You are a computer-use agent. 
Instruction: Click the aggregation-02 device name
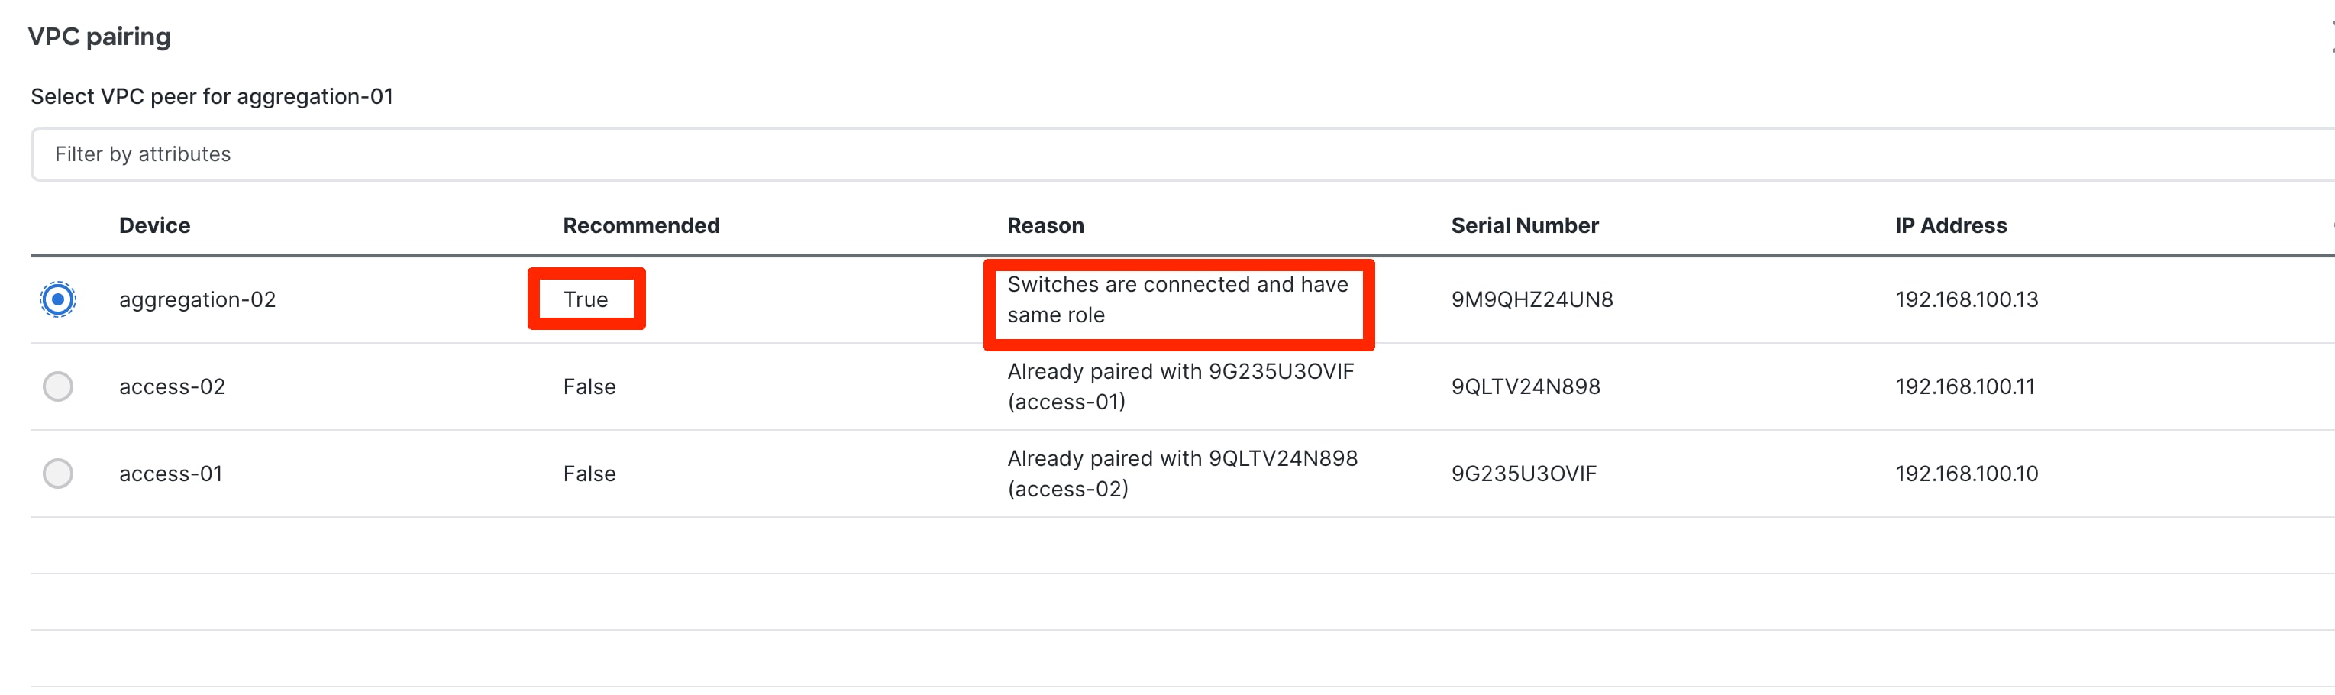(x=197, y=299)
